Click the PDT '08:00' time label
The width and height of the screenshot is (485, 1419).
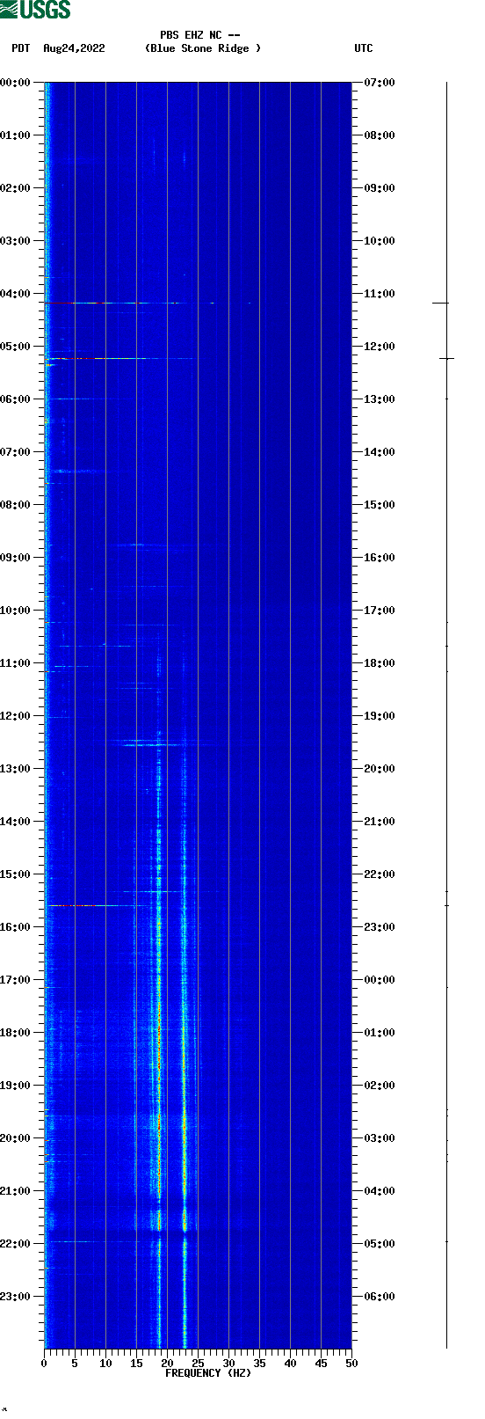tap(15, 505)
